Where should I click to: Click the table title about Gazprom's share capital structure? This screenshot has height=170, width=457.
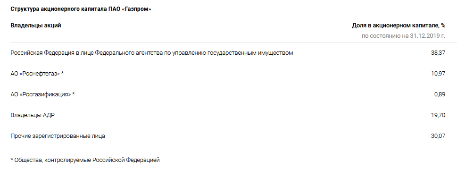coord(81,9)
